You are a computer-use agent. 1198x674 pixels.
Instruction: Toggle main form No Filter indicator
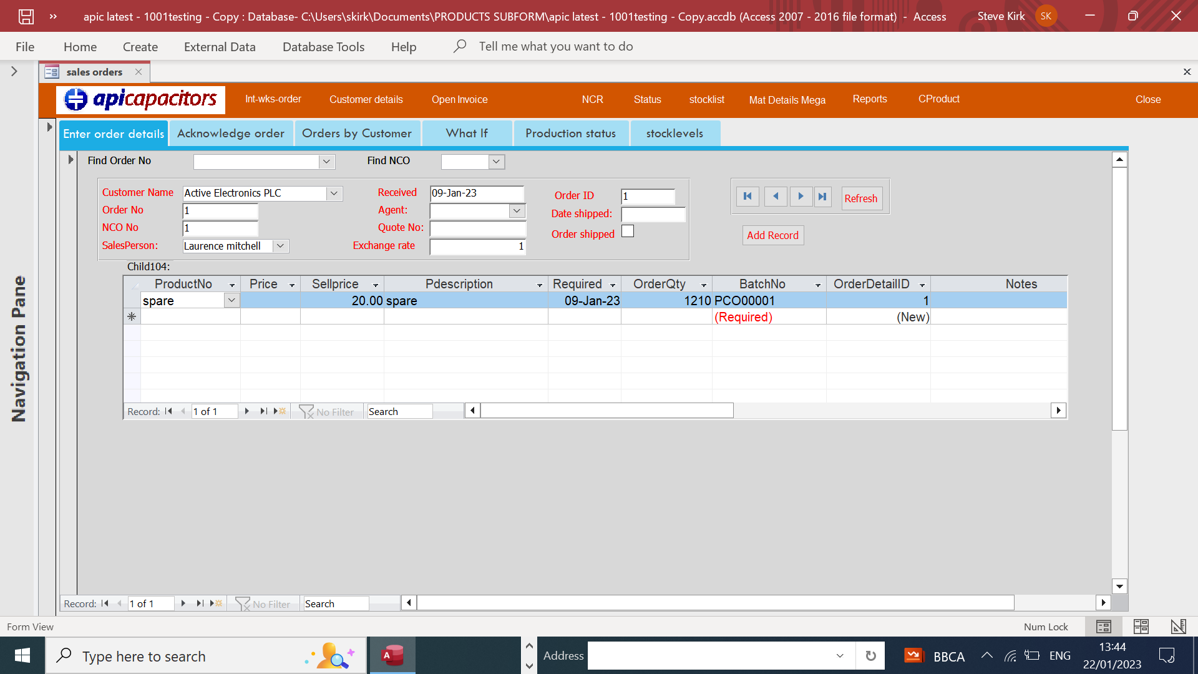(263, 604)
